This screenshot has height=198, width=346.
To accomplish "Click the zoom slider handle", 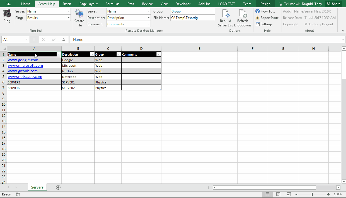I will [x=312, y=194].
